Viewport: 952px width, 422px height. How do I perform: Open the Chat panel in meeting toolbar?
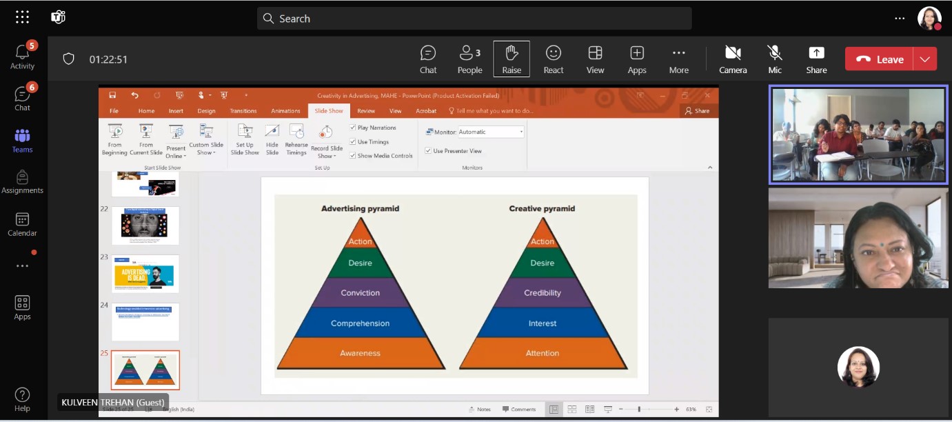pos(428,59)
